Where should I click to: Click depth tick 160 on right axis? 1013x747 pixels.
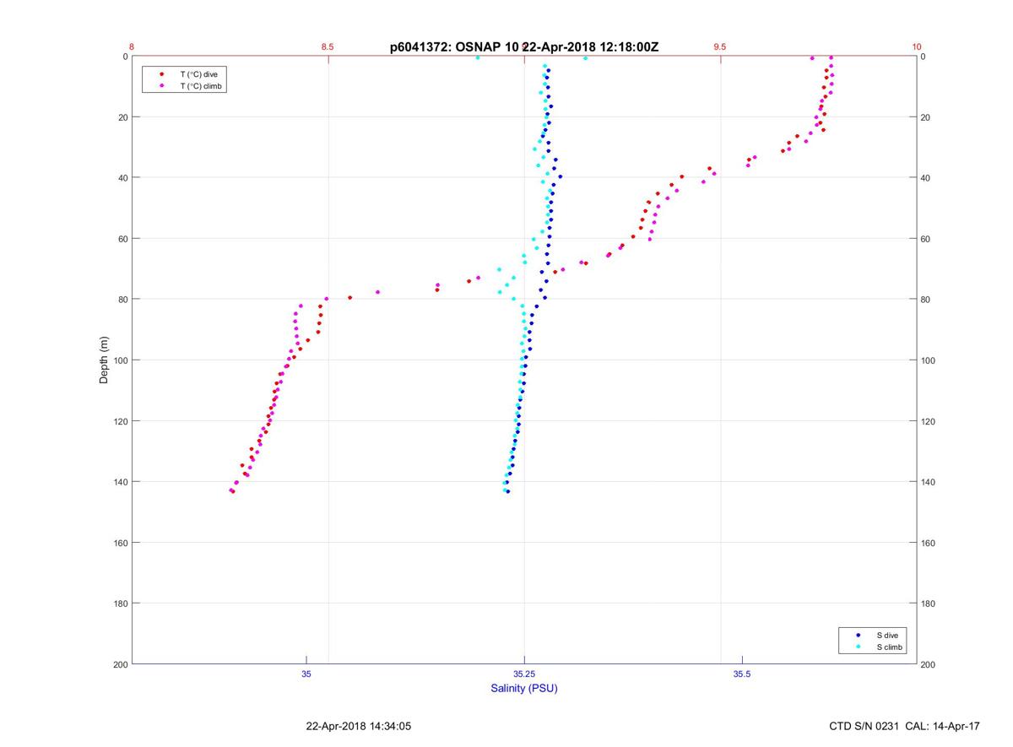click(x=929, y=543)
